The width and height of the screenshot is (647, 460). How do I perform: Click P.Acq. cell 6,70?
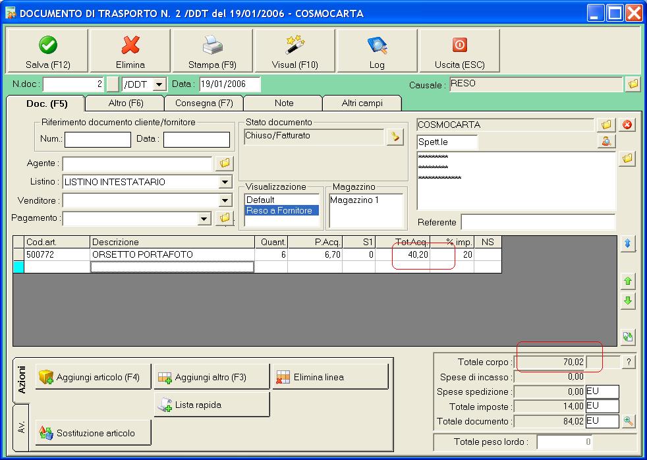click(315, 254)
